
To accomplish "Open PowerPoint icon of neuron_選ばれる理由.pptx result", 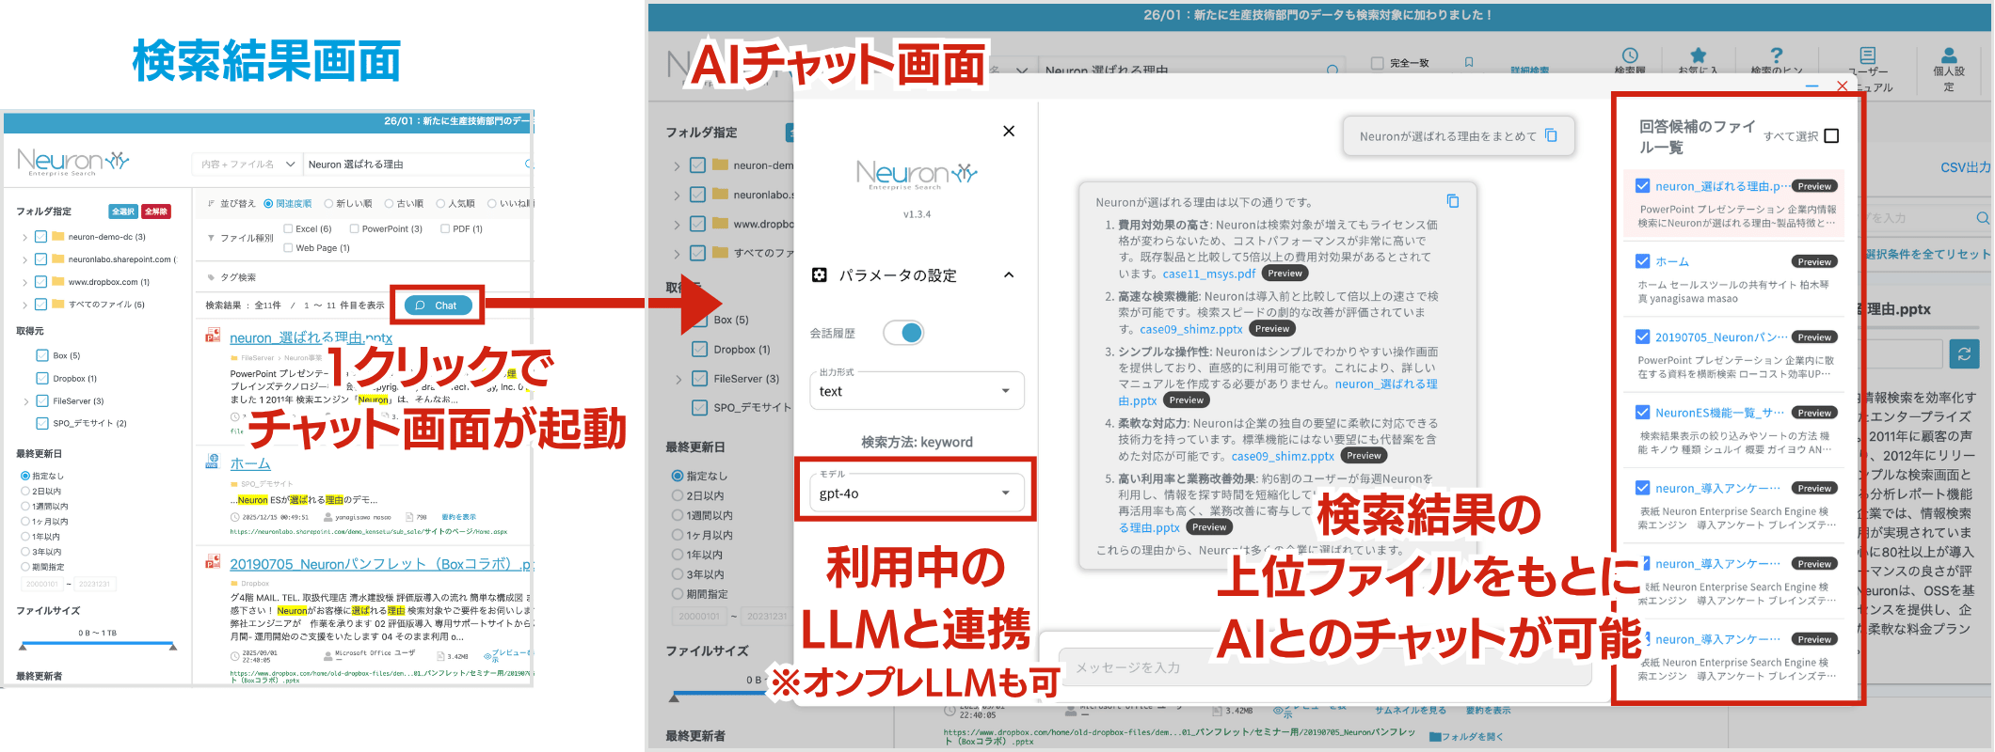I will (213, 336).
